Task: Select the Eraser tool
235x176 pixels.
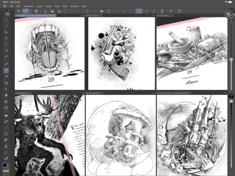Action: [x=6, y=95]
